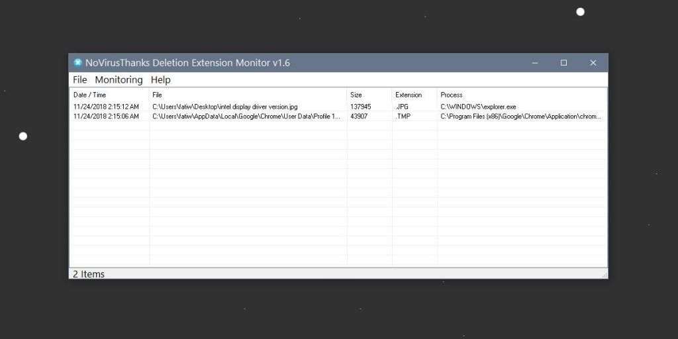Maximize the Deletion Extension Monitor window

(x=563, y=63)
